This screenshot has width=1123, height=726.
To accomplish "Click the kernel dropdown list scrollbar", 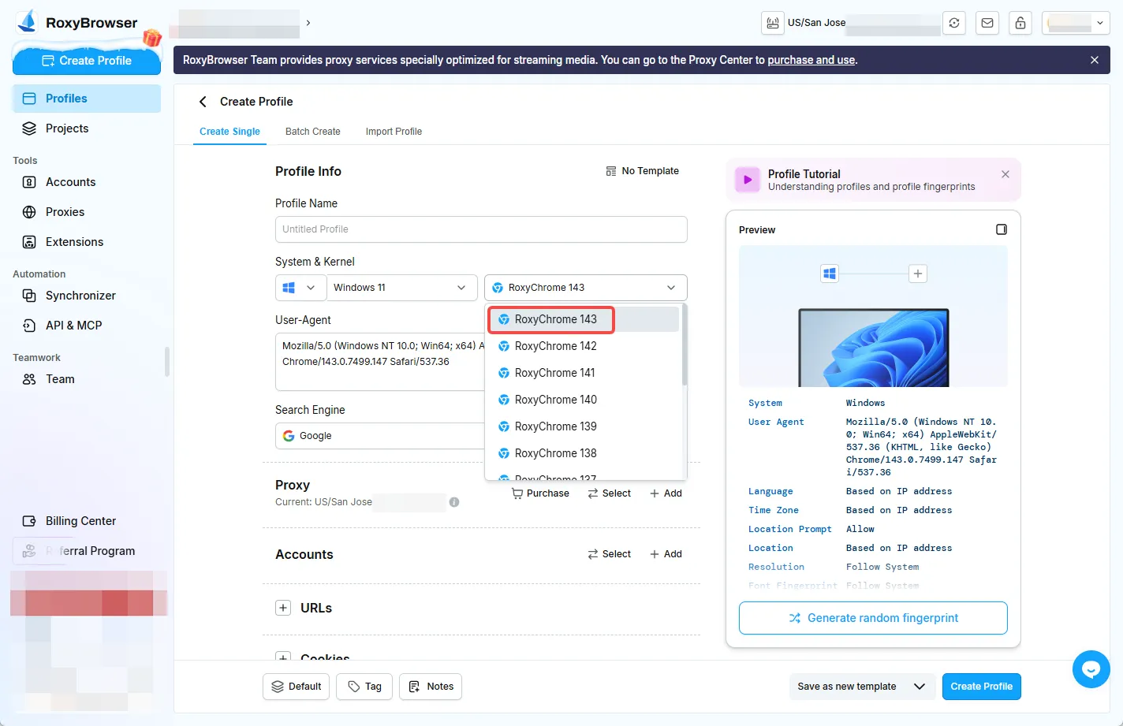I will (684, 347).
